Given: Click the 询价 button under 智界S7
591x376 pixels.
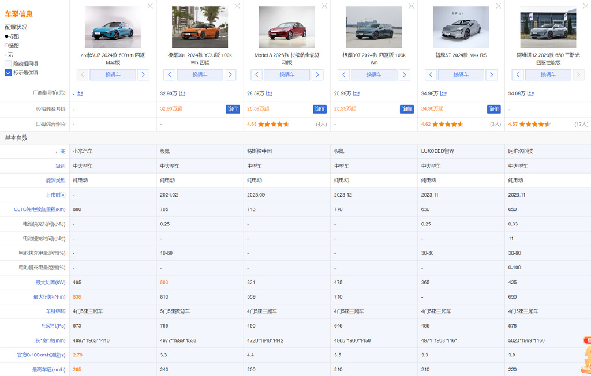Looking at the screenshot, I should 494,108.
